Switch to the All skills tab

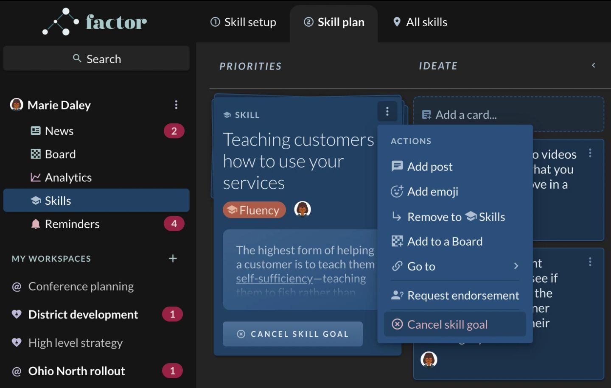point(420,22)
